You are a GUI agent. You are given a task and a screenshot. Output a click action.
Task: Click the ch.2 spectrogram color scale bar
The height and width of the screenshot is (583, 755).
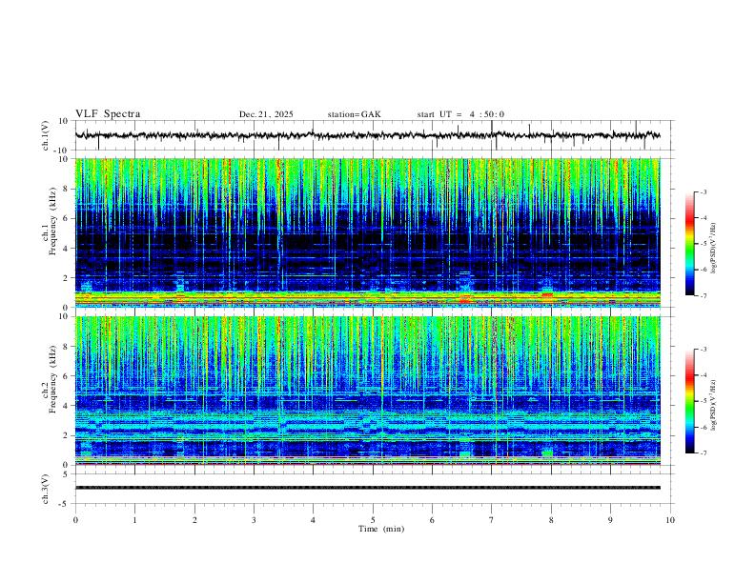coord(689,401)
